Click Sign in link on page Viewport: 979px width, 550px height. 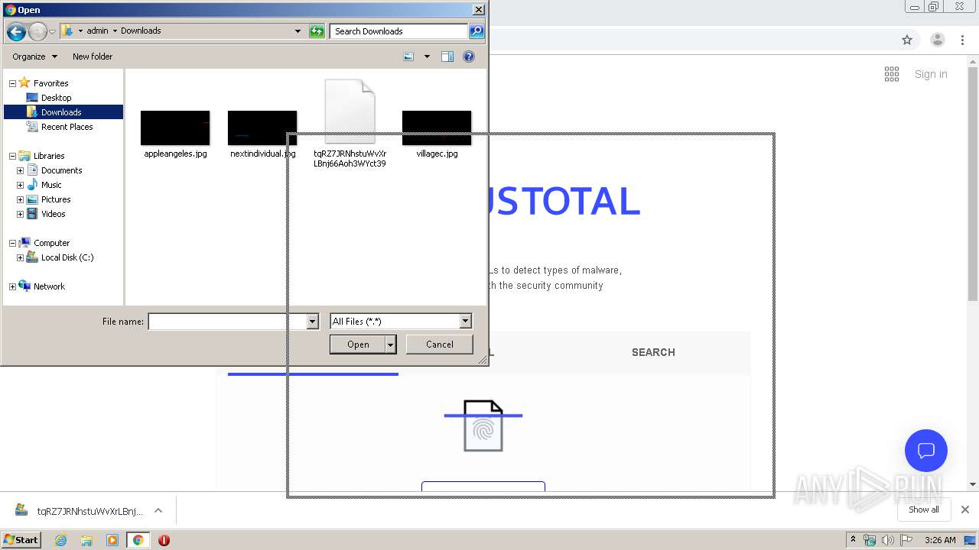931,74
